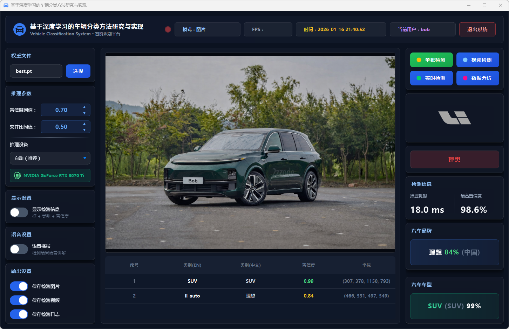Disable the 保存检测图片 switch
Image resolution: width=509 pixels, height=329 pixels.
coord(19,286)
